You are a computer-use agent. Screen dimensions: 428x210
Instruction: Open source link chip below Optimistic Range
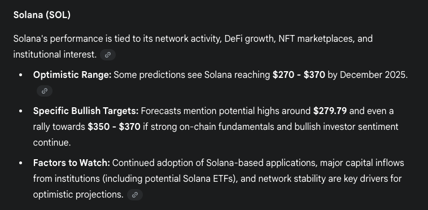point(45,91)
